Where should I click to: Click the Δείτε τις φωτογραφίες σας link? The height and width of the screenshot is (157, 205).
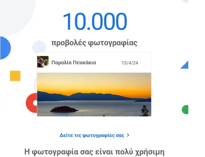[92, 135]
